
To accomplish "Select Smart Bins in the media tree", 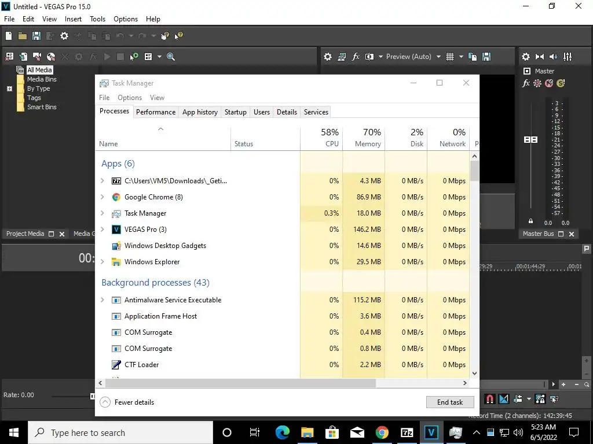I will [x=42, y=107].
